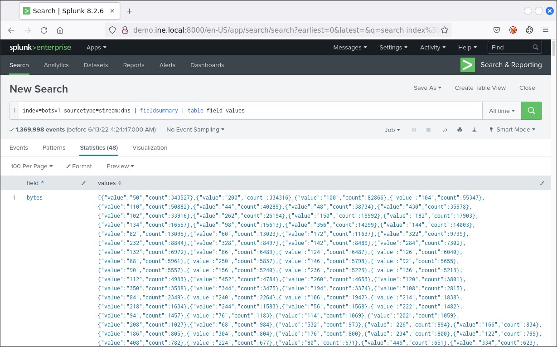Open the 100 Per Page dropdown
This screenshot has height=347, width=557.
[x=32, y=166]
